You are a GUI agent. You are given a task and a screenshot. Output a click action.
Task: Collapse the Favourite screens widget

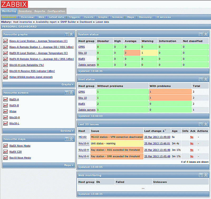(71, 93)
